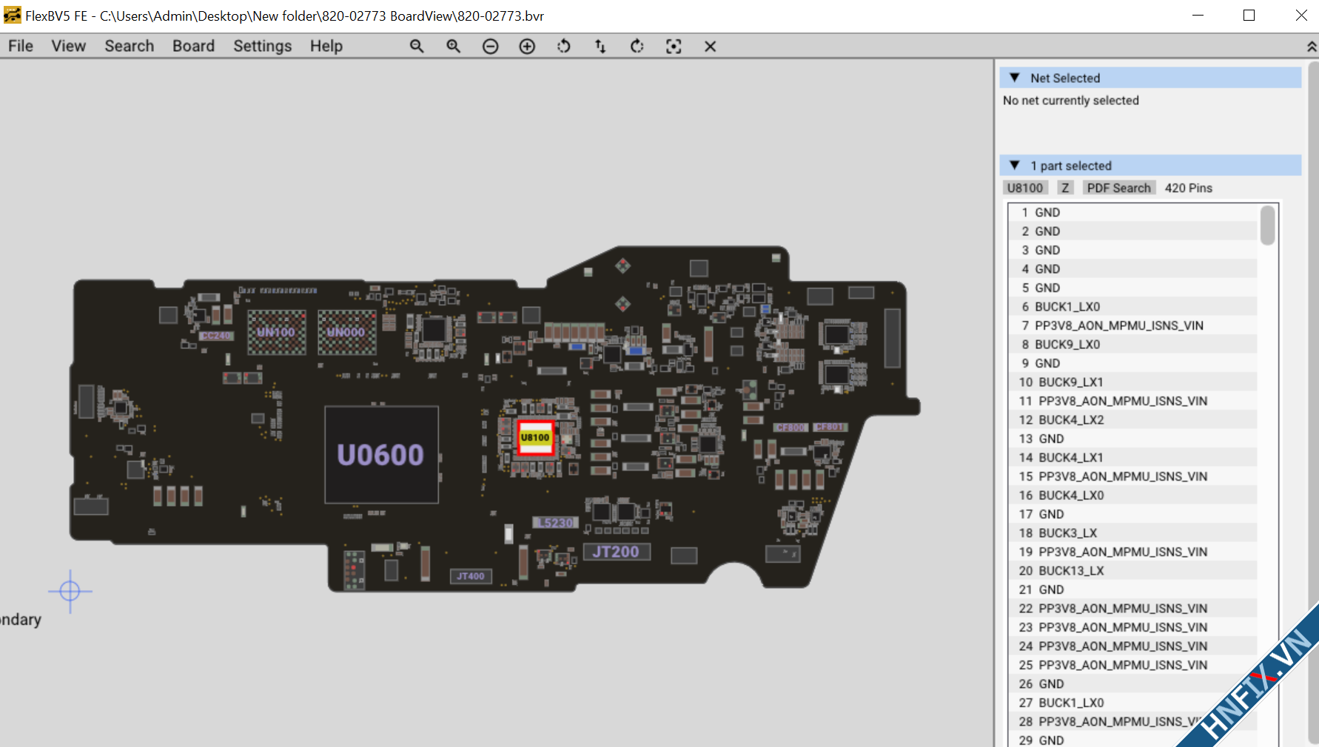Viewport: 1319px width, 747px height.
Task: Click the PDF Search button
Action: point(1118,188)
